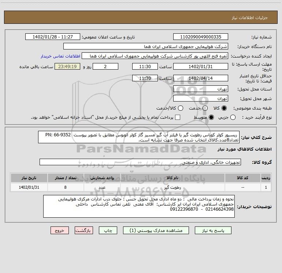
Task: Click the گروه کالا field
Action: pyautogui.click(x=140, y=162)
